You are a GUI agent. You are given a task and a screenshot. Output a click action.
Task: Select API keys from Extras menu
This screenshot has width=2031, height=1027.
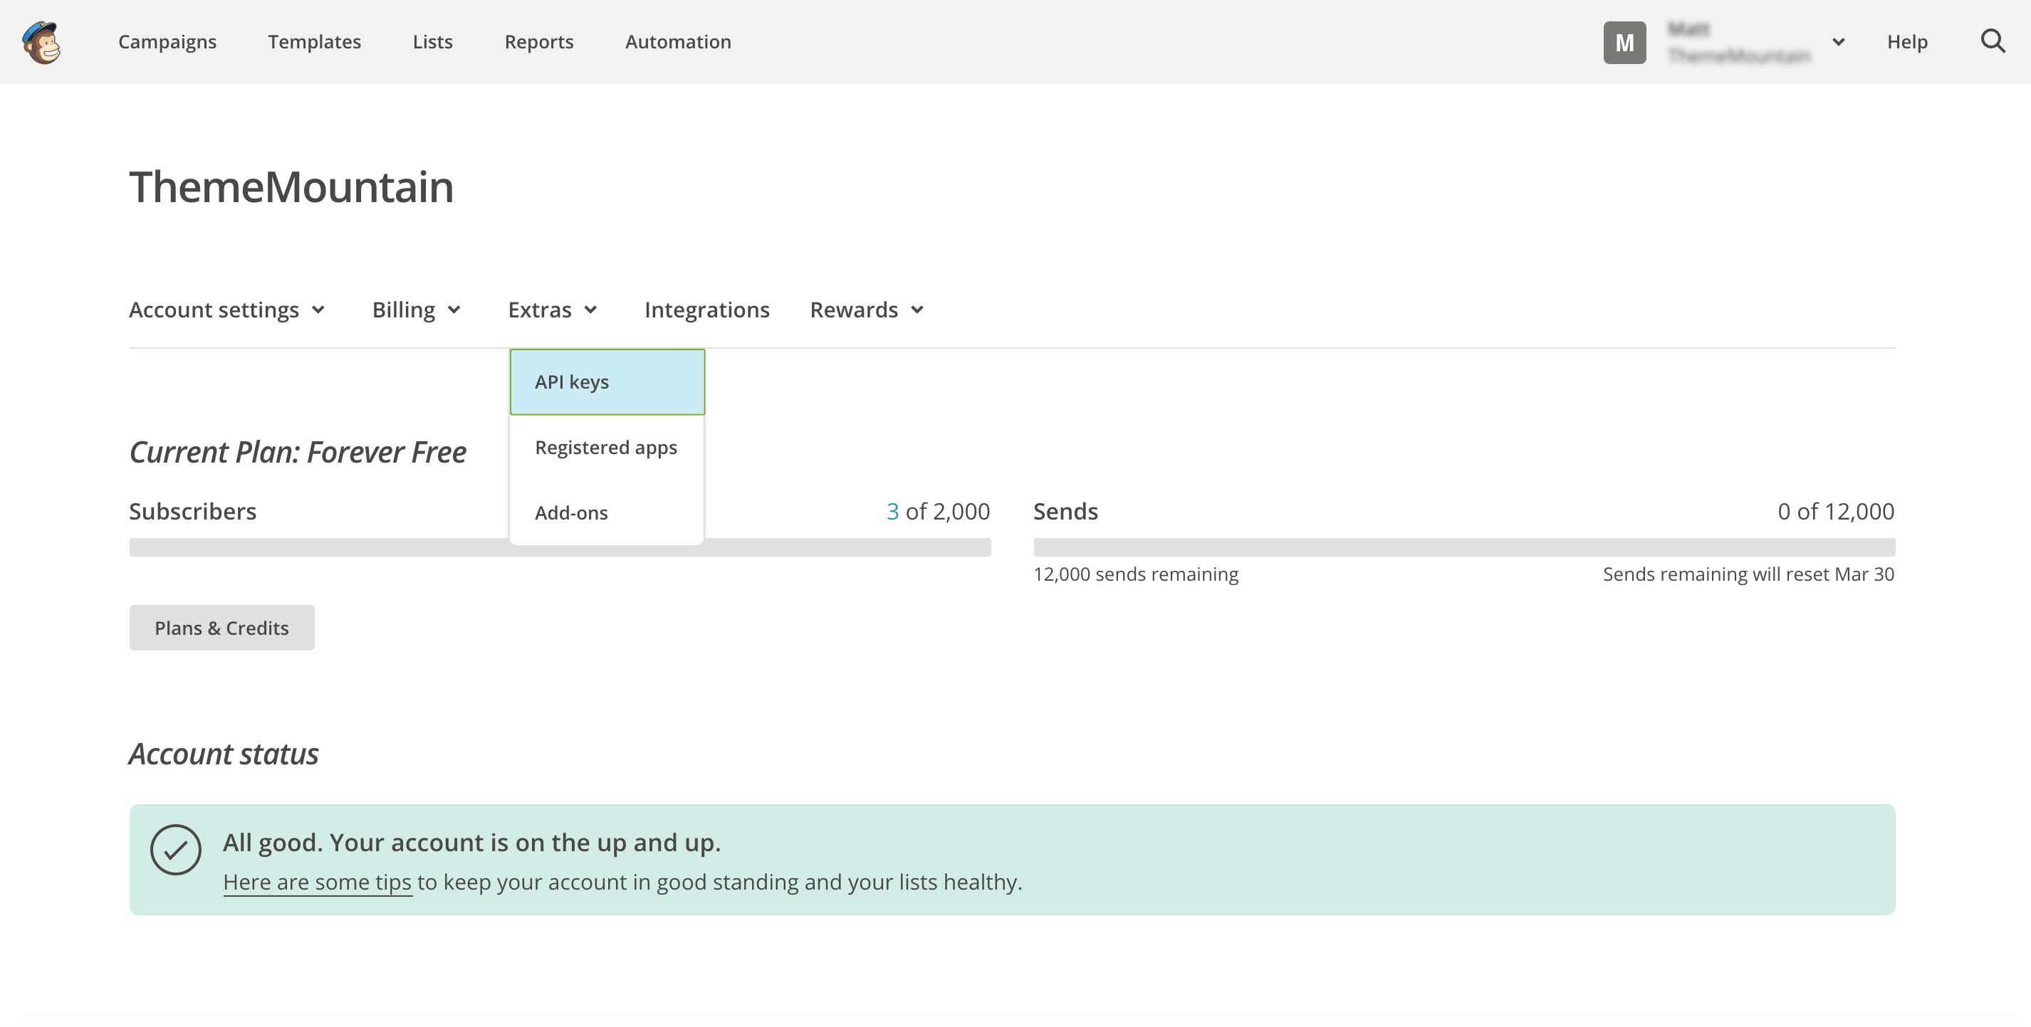point(607,382)
